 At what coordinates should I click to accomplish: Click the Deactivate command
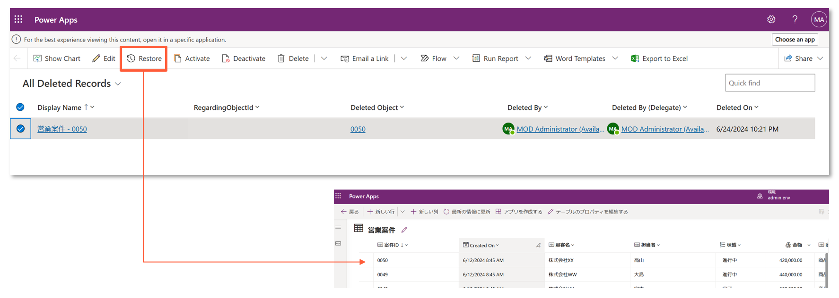click(244, 58)
